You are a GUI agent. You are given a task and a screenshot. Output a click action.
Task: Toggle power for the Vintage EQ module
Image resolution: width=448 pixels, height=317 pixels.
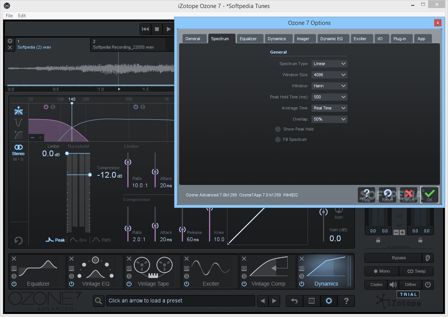click(x=71, y=284)
